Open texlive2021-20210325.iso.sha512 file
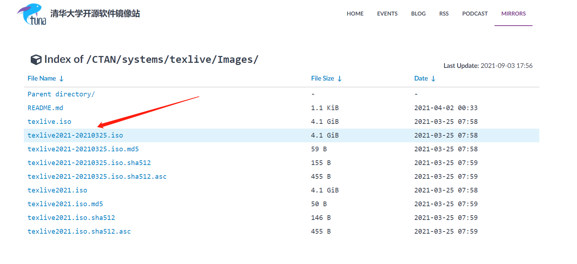 coord(89,163)
